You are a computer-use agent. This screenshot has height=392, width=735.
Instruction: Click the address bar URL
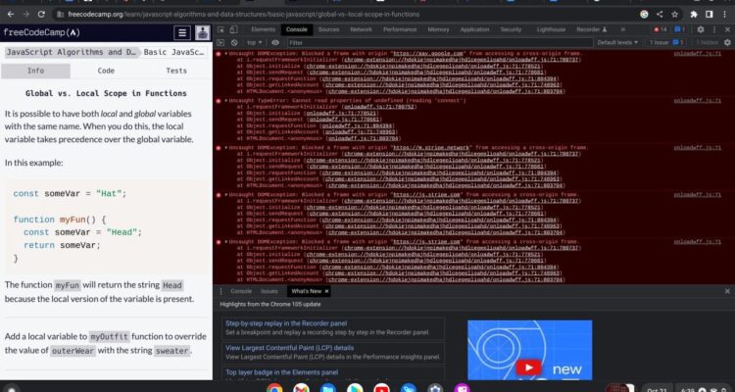pyautogui.click(x=244, y=15)
